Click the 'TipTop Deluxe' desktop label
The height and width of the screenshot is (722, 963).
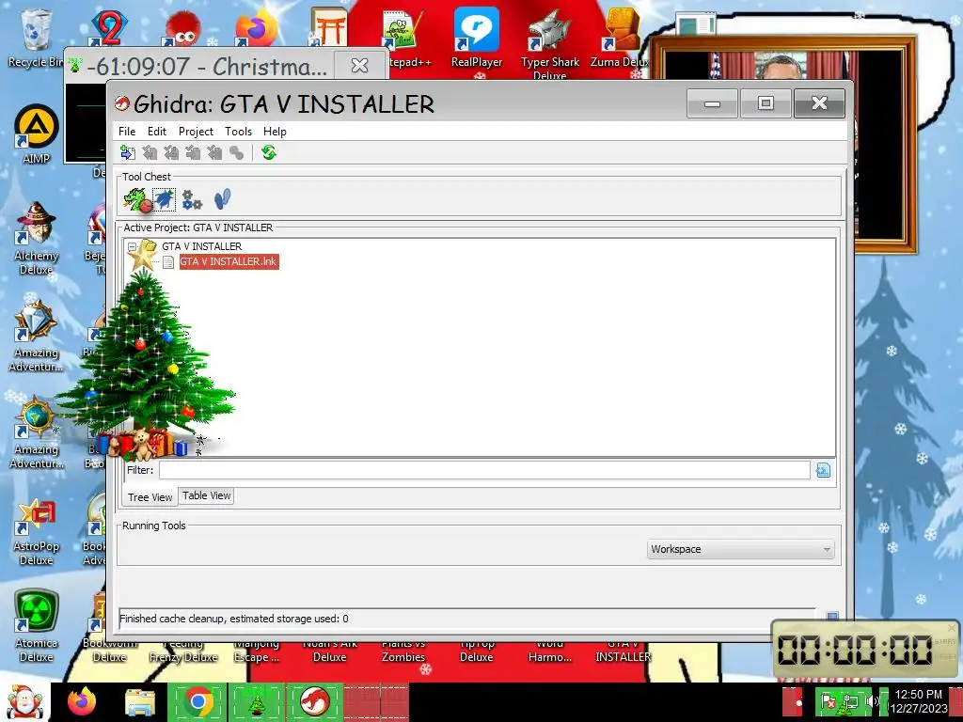pos(477,652)
